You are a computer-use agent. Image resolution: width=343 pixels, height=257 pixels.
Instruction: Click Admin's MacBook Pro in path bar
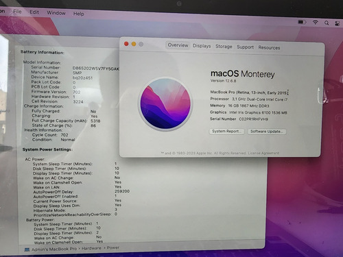tap(54, 249)
